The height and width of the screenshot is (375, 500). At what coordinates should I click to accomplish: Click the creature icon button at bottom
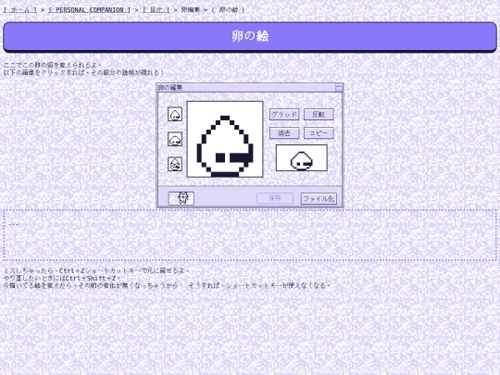[x=181, y=198]
